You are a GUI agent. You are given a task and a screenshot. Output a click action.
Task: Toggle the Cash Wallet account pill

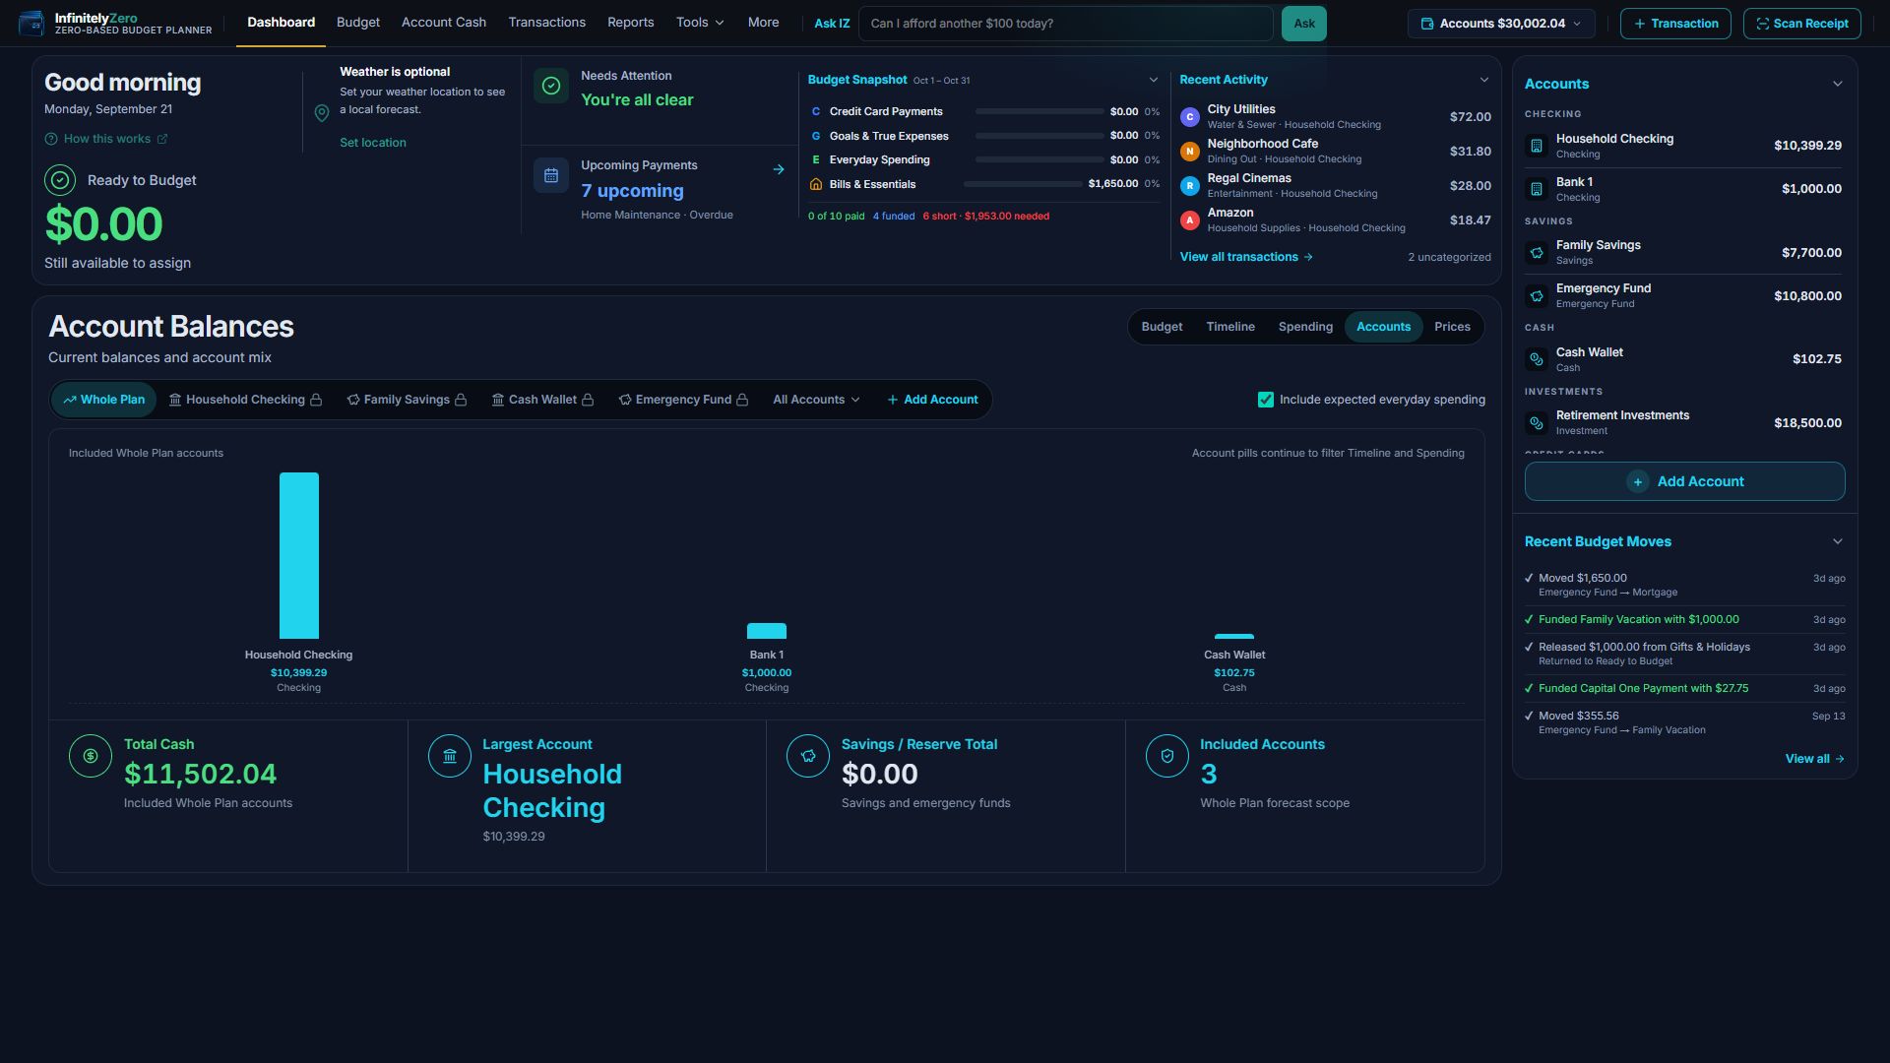pyautogui.click(x=542, y=400)
